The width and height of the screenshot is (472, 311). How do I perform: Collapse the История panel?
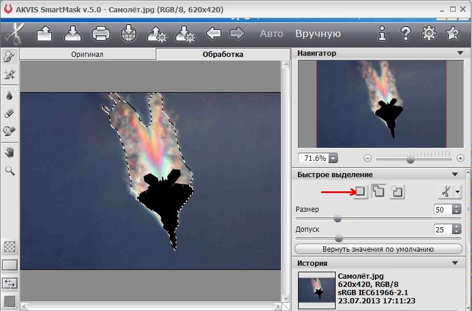tap(455, 263)
